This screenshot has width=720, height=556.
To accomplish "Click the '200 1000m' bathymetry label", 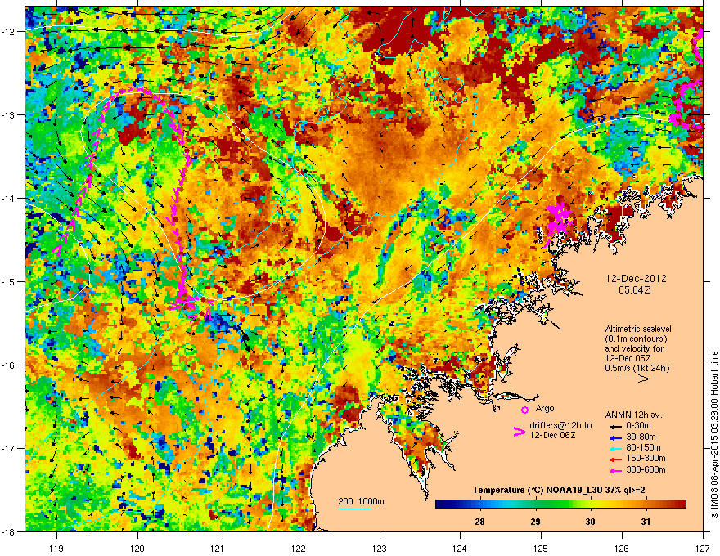I will [361, 501].
